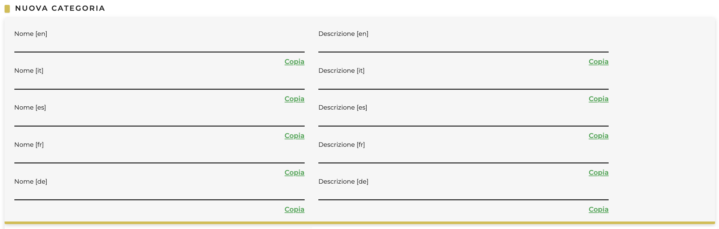This screenshot has height=229, width=719.
Task: Click the Nome [it] input field
Action: click(159, 83)
